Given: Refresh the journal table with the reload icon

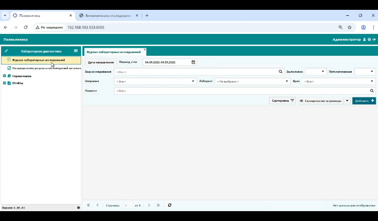Looking at the screenshot, I should click(x=170, y=205).
